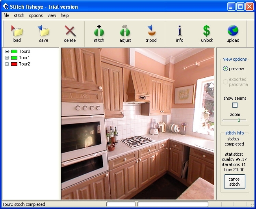
Task: Expand the Tour0 tree node
Action: pyautogui.click(x=7, y=52)
